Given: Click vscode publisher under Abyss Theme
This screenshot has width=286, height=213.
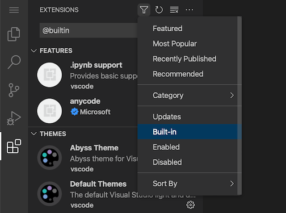Looking at the screenshot, I should [x=82, y=169].
